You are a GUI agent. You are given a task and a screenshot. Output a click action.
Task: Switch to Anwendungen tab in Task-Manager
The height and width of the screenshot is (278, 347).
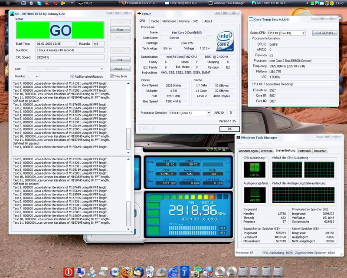pos(248,151)
